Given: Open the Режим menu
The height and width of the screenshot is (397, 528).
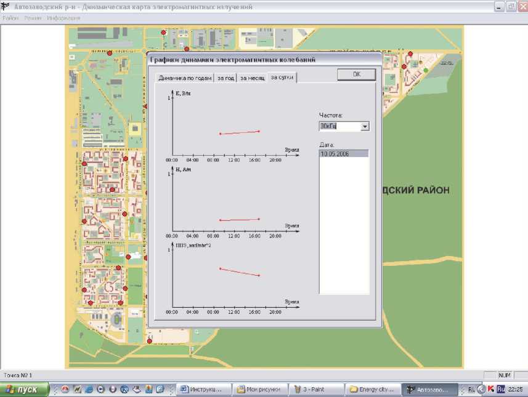Looking at the screenshot, I should 33,18.
